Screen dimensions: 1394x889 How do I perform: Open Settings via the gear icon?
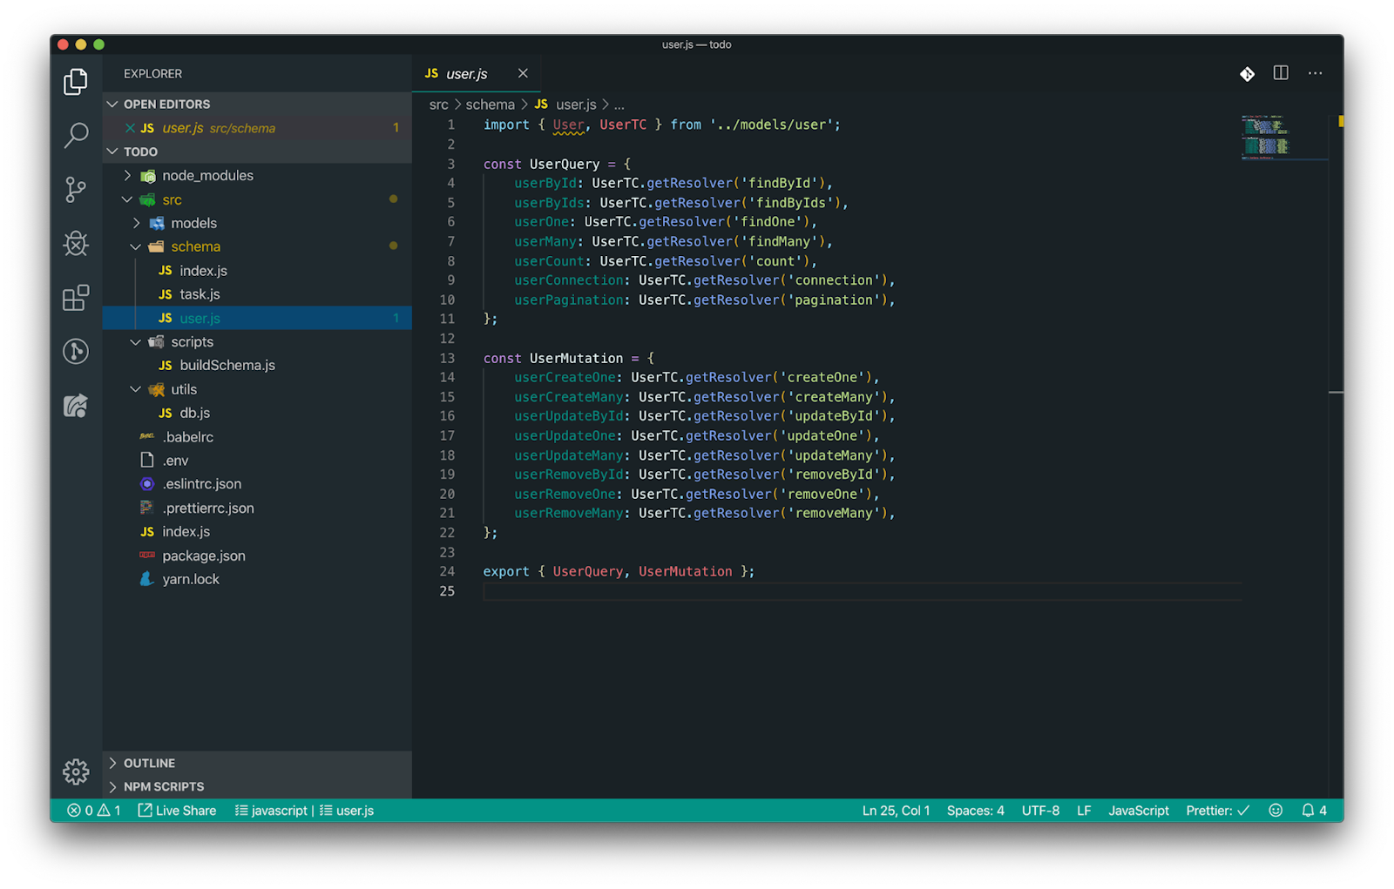click(x=76, y=771)
